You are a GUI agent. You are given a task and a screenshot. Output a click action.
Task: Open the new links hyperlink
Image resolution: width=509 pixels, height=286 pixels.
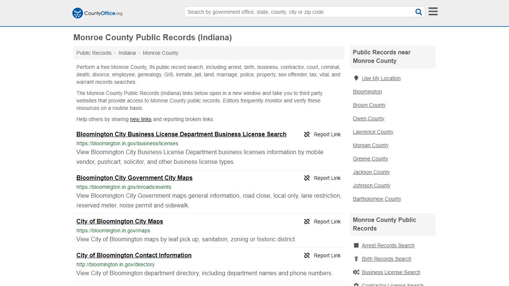140,119
